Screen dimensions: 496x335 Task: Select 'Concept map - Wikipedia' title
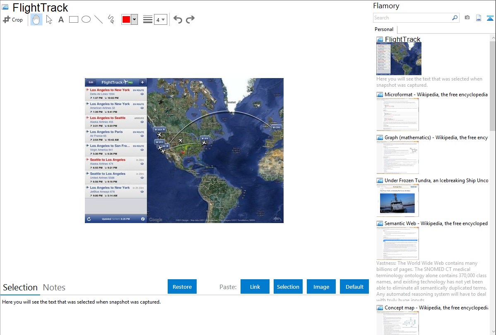[x=436, y=307]
